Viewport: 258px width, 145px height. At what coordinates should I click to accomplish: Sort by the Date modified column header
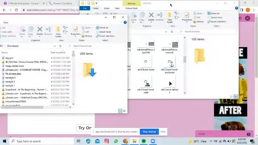point(58,52)
